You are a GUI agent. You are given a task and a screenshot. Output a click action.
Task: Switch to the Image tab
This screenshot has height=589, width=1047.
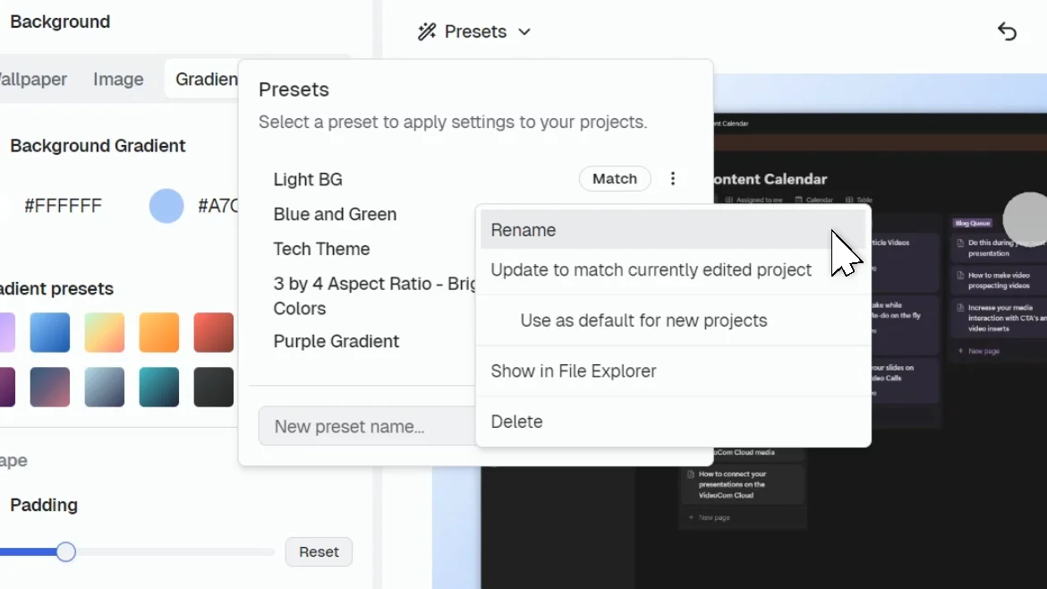tap(117, 79)
